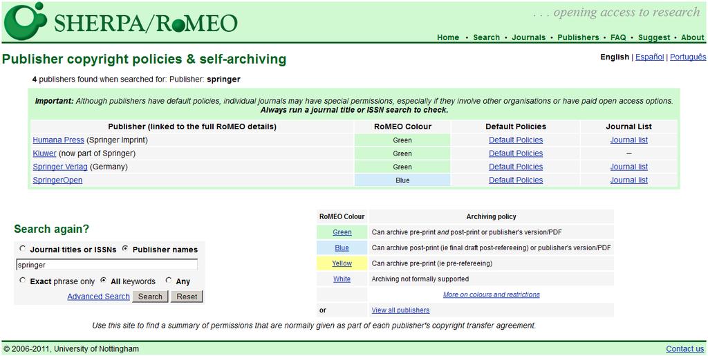The width and height of the screenshot is (708, 356).
Task: Click Blue RoMEO colour cell for SpringerOpen
Action: coord(402,180)
